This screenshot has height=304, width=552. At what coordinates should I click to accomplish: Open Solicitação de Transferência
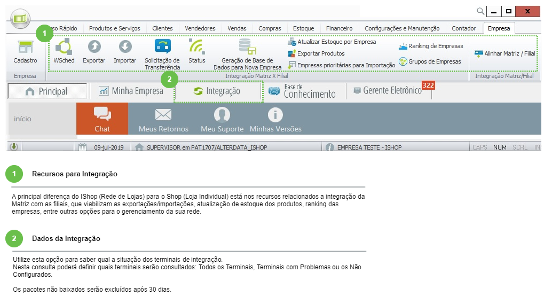pos(162,54)
